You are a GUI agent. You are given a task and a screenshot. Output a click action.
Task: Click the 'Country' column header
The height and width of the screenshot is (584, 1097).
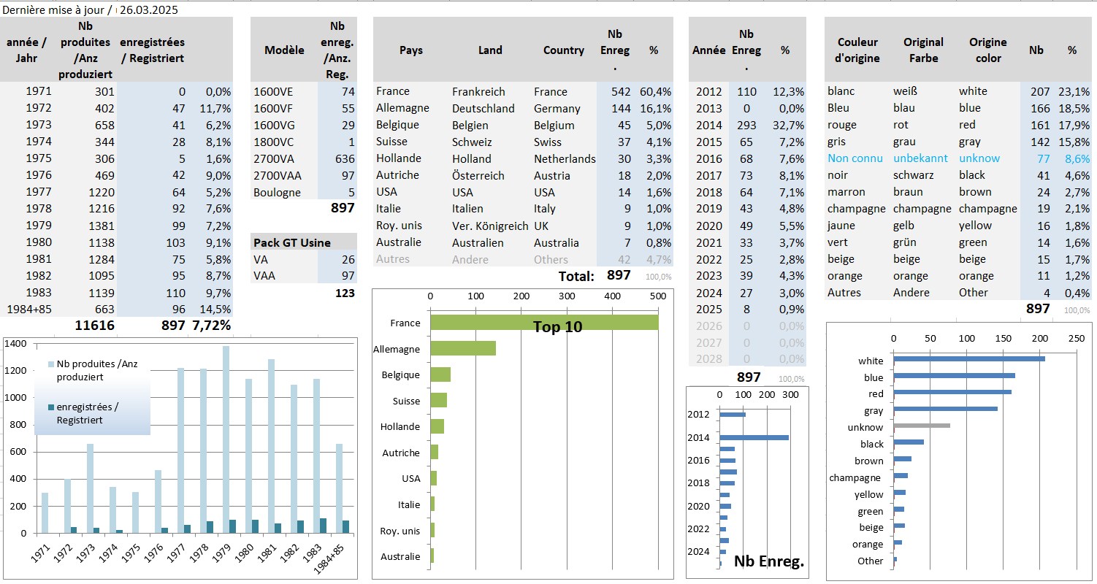click(x=564, y=50)
